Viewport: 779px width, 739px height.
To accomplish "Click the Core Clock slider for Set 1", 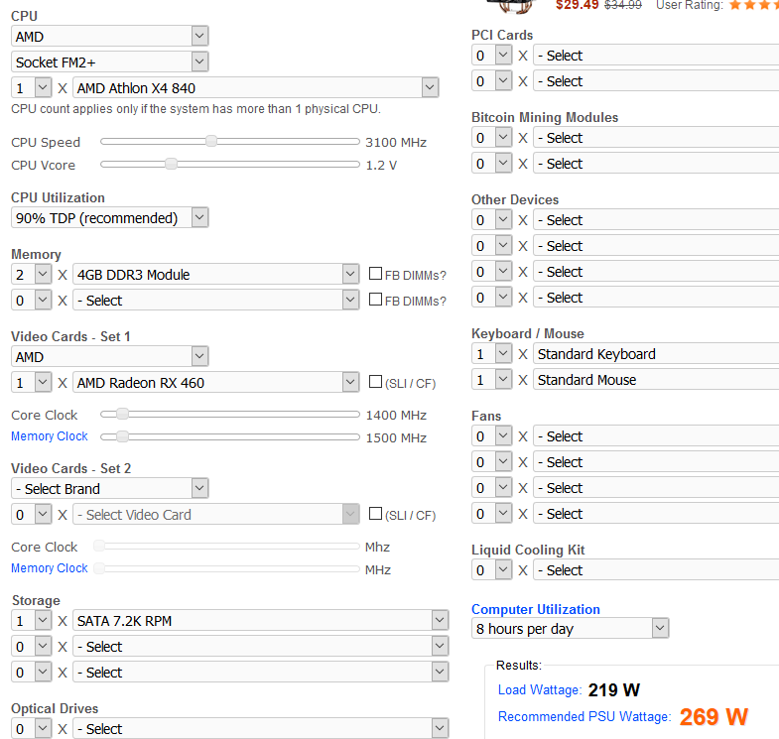I will point(122,414).
